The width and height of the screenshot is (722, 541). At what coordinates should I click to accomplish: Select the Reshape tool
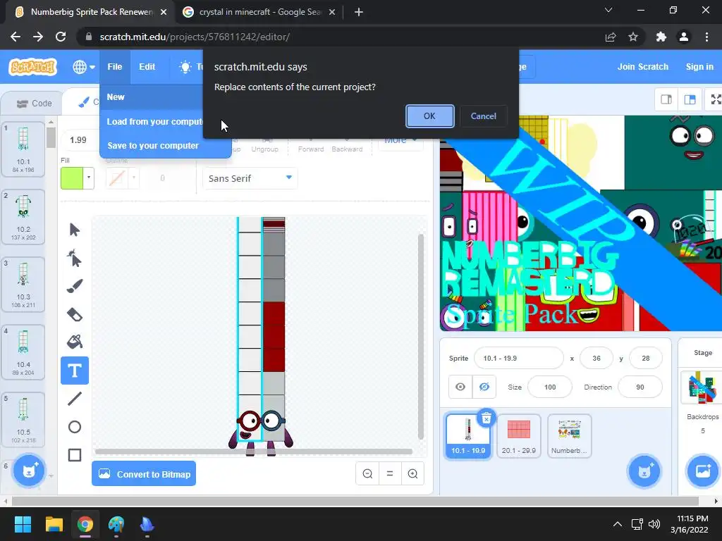[75, 258]
